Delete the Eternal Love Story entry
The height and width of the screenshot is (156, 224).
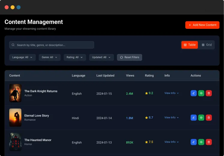coord(209,118)
